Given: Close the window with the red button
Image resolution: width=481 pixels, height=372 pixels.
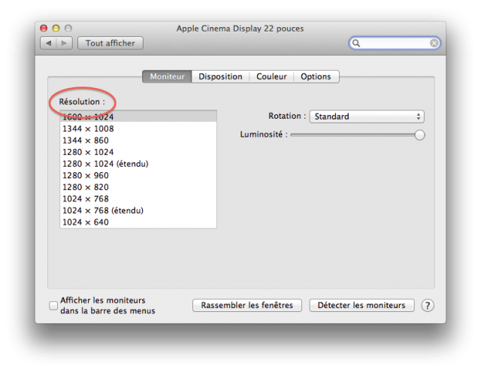Looking at the screenshot, I should [x=44, y=29].
